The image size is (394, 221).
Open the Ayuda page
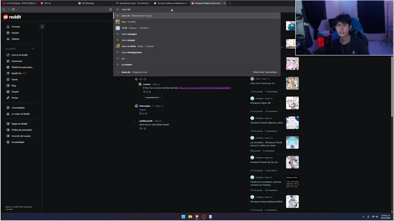tap(14, 79)
